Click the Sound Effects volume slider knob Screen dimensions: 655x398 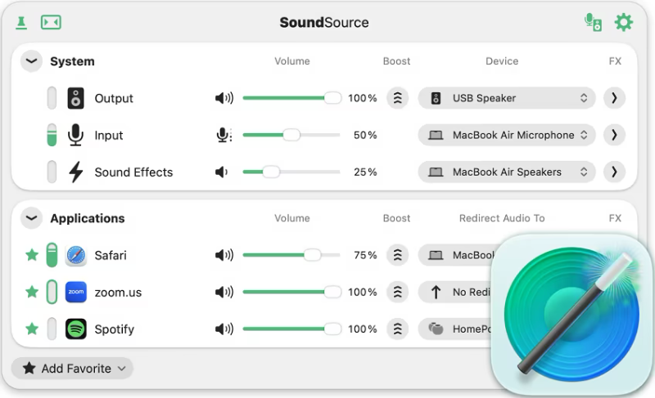(x=271, y=172)
